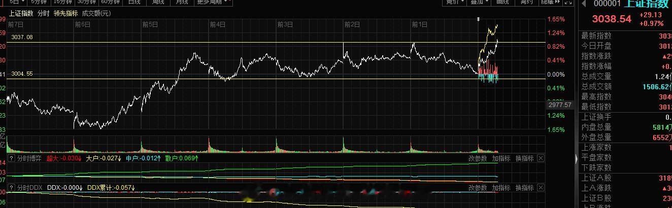Click the 上证B股 row label
This screenshot has width=672, height=208.
coord(596,198)
